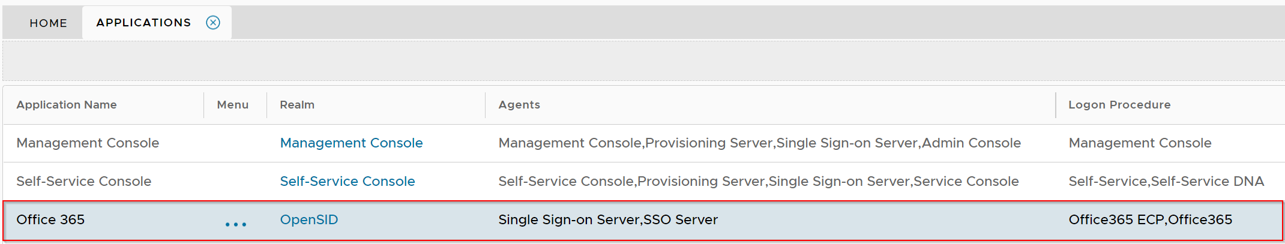Select the Management Console application row
The width and height of the screenshot is (1285, 244).
click(x=88, y=143)
